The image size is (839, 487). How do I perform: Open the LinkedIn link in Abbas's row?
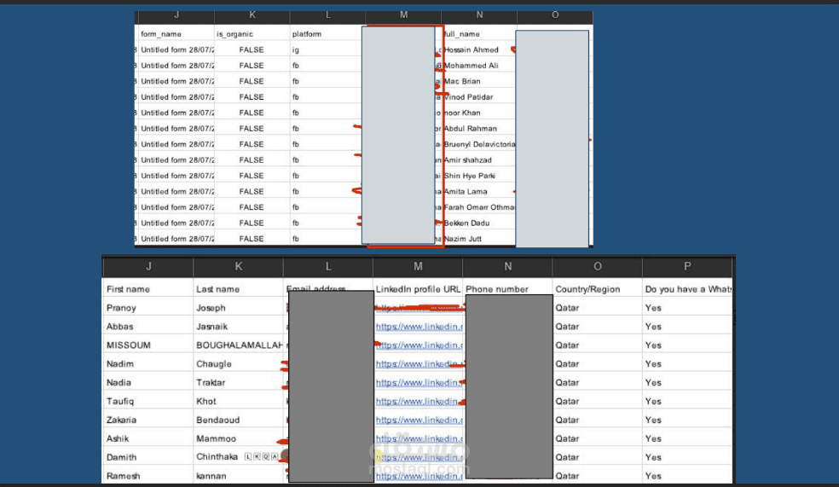419,327
